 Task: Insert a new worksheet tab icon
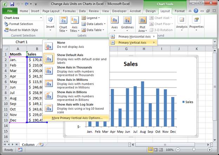[41, 144]
